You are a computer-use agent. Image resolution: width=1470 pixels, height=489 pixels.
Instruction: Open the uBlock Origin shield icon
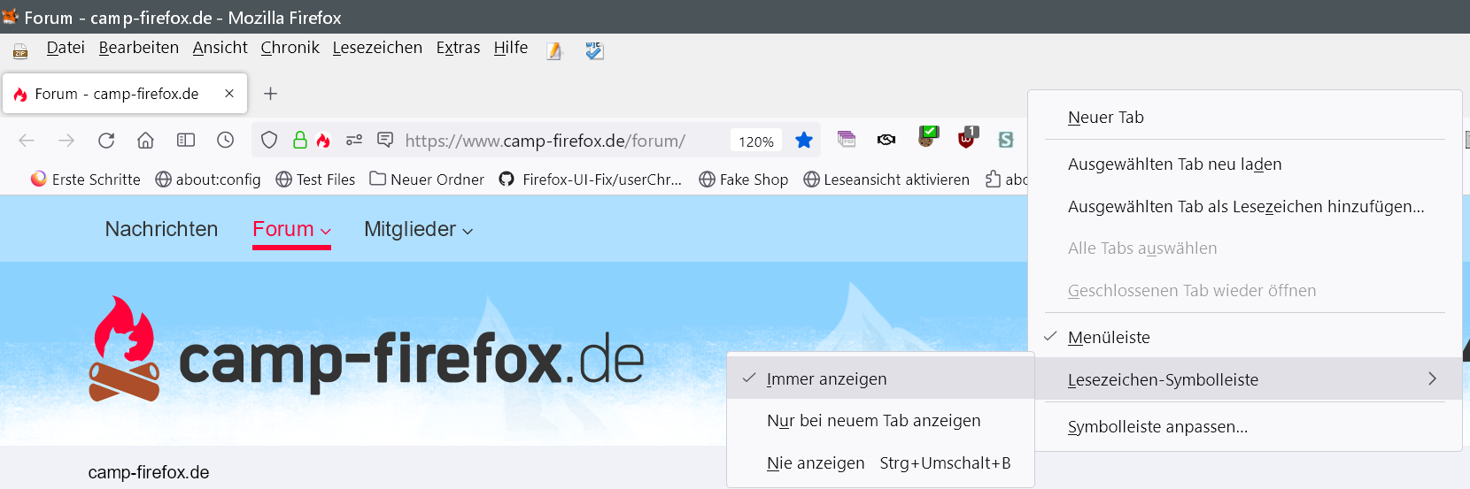pos(967,137)
